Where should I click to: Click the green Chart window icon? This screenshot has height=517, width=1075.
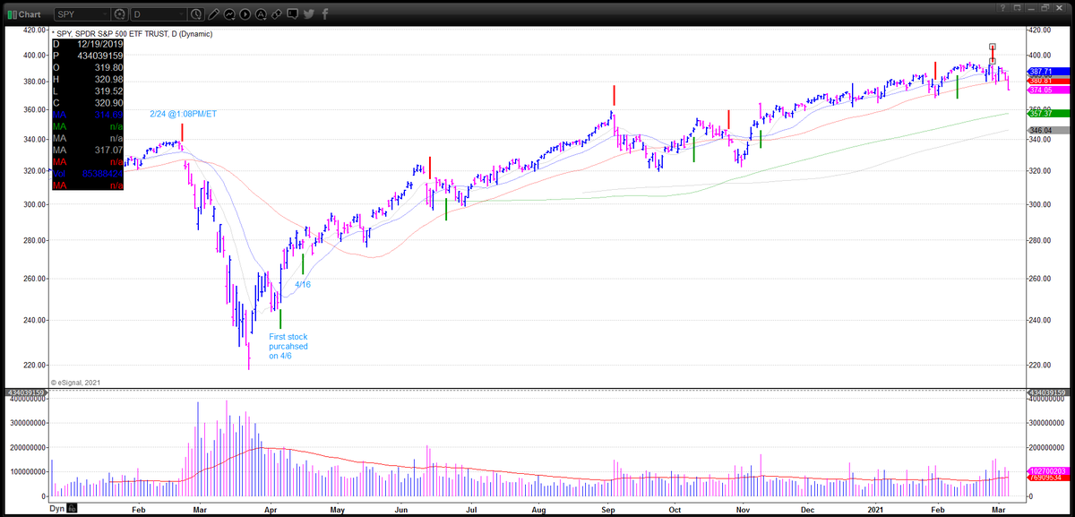coord(11,14)
